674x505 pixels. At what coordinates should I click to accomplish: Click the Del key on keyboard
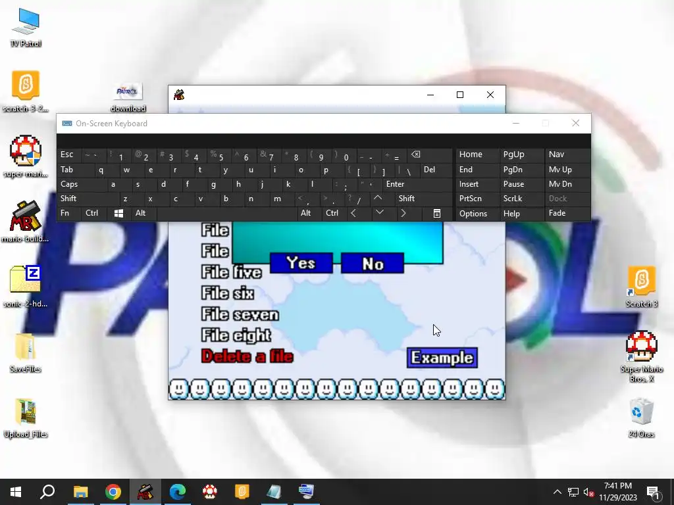(436, 170)
